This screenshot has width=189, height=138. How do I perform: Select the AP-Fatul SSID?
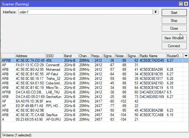[52, 74]
